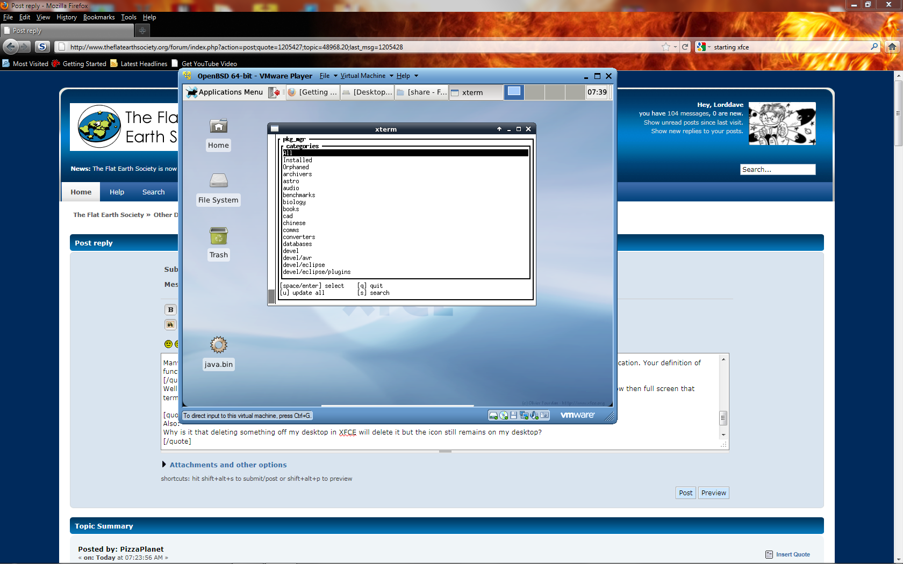
Task: Click the xterm window menu icon
Action: [x=275, y=129]
